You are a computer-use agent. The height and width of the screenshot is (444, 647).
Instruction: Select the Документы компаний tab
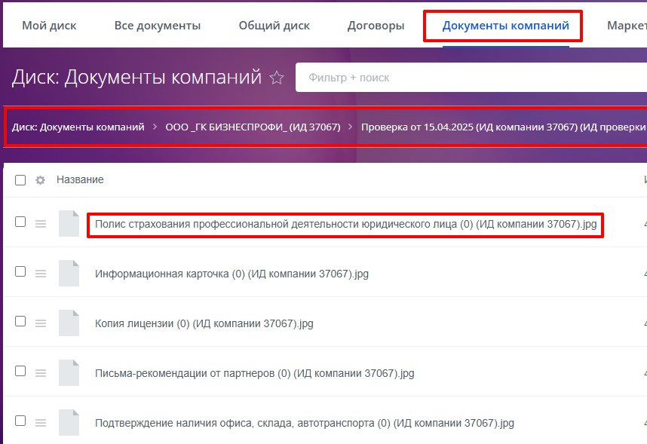click(505, 26)
